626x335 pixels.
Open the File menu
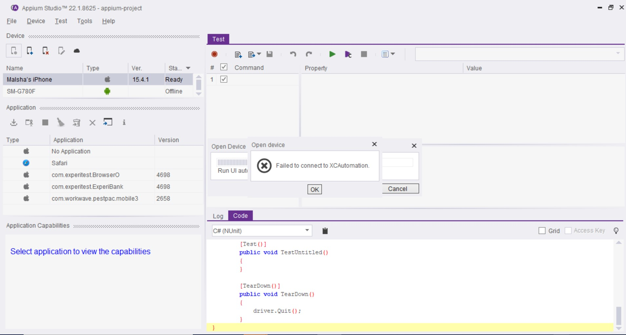point(11,21)
